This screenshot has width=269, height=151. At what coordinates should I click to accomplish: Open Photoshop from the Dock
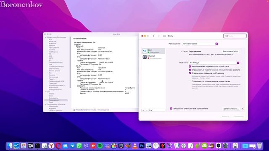point(142,146)
